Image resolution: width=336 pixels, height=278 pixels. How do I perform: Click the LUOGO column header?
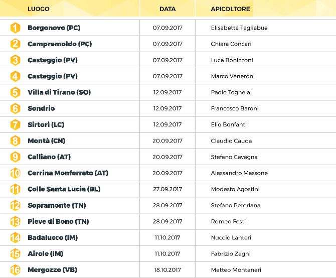pos(39,9)
